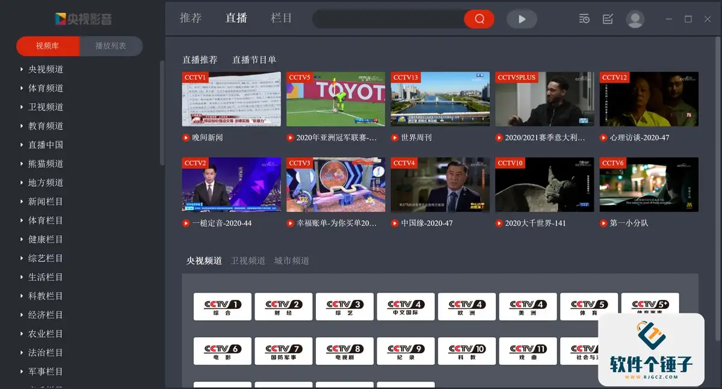Click play icon beside 心理访谈-2020-47
722x389 pixels.
[x=603, y=137]
